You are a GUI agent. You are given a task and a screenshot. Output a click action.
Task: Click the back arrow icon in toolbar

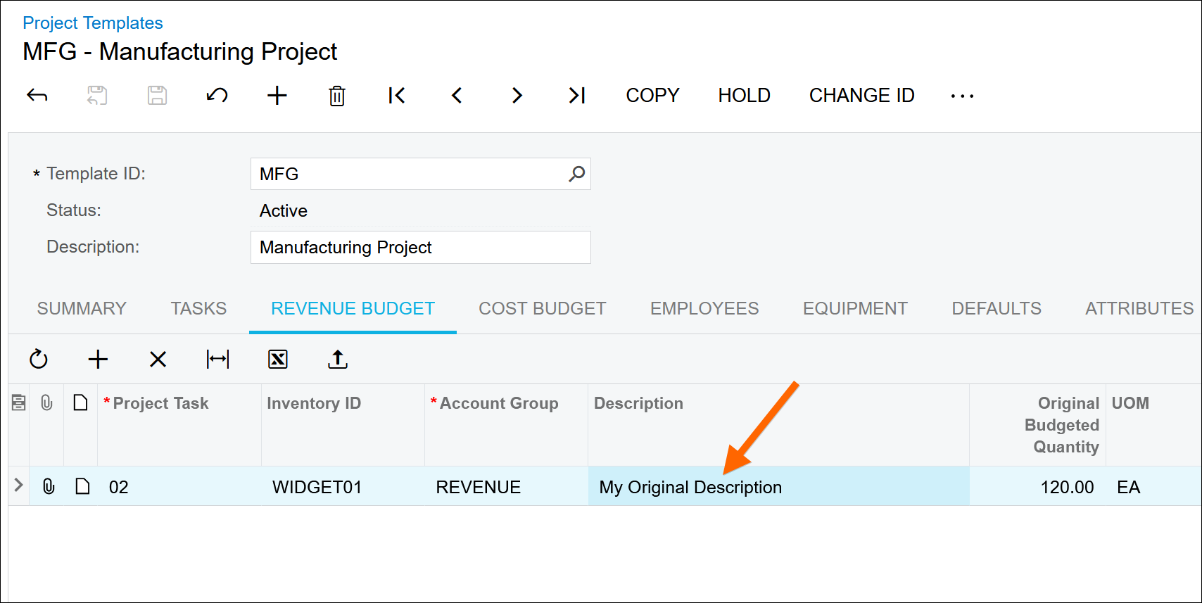37,96
